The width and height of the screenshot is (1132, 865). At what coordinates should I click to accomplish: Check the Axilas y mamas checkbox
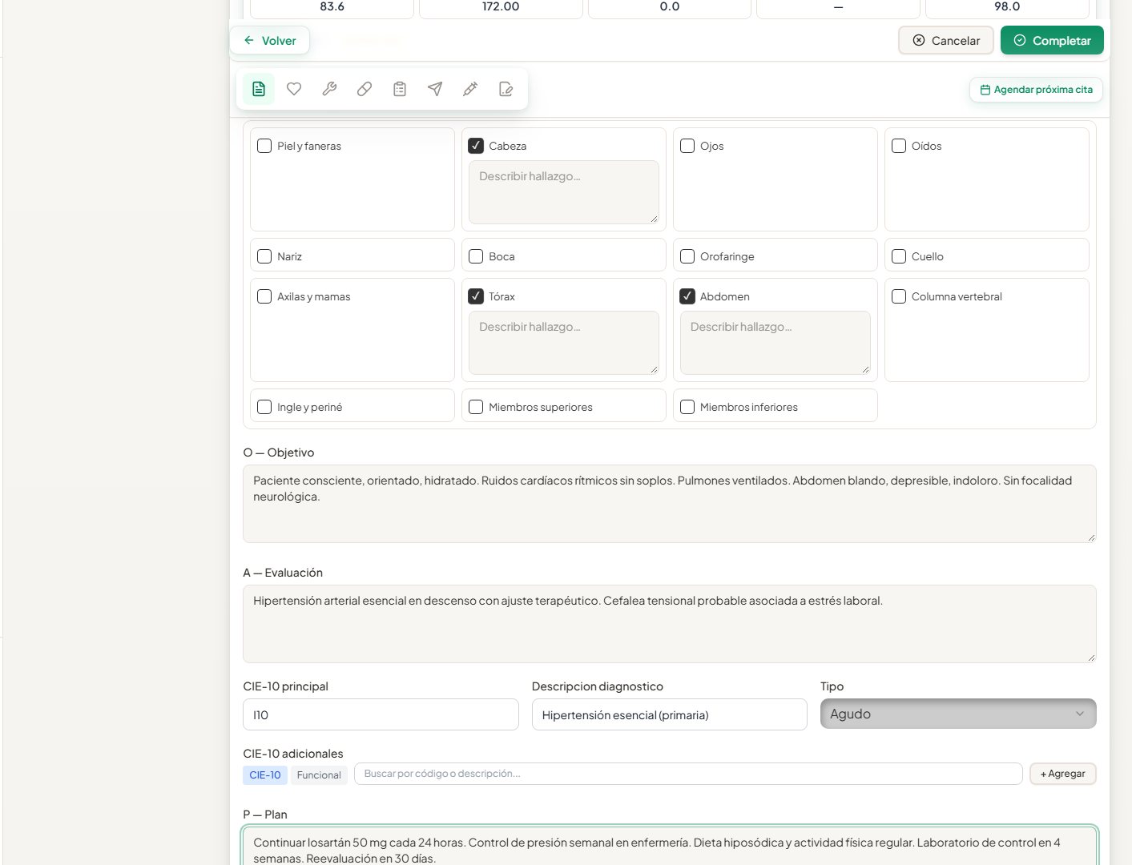(264, 296)
